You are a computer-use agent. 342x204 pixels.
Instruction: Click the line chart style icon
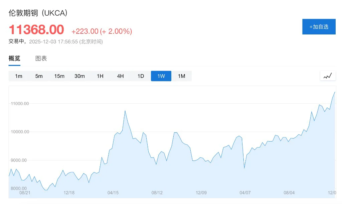tap(328, 76)
